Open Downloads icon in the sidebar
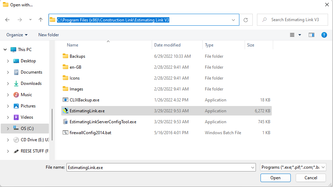This screenshot has width=333, height=187. [16, 83]
